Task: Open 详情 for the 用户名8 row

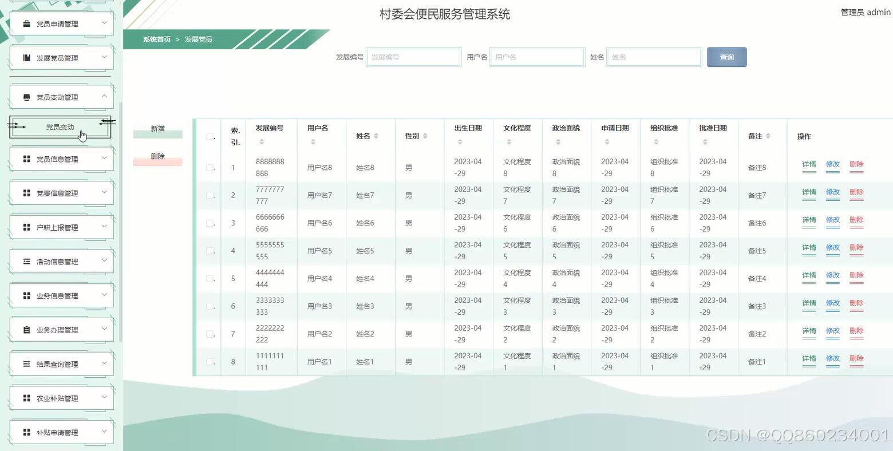Action: click(809, 164)
